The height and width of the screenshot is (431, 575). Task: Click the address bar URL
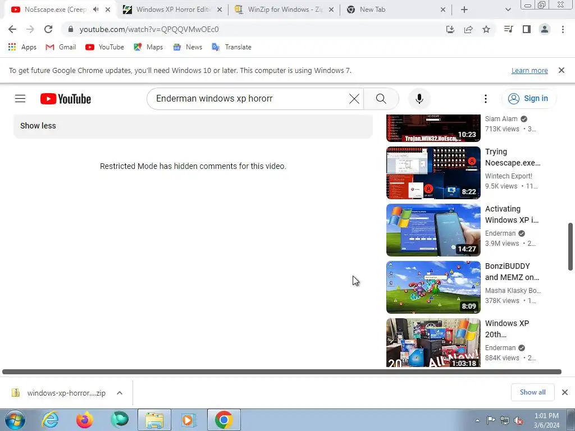[x=149, y=29]
